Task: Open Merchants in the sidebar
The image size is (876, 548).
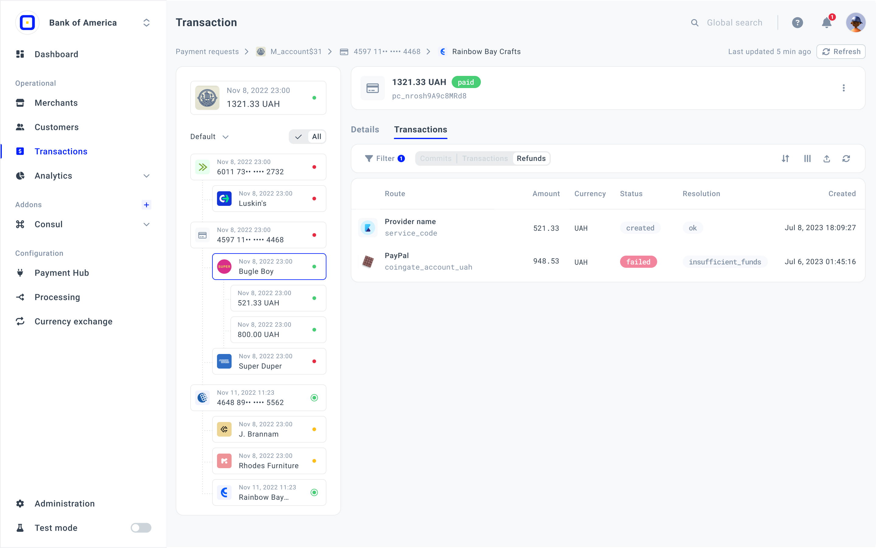Action: pos(56,103)
